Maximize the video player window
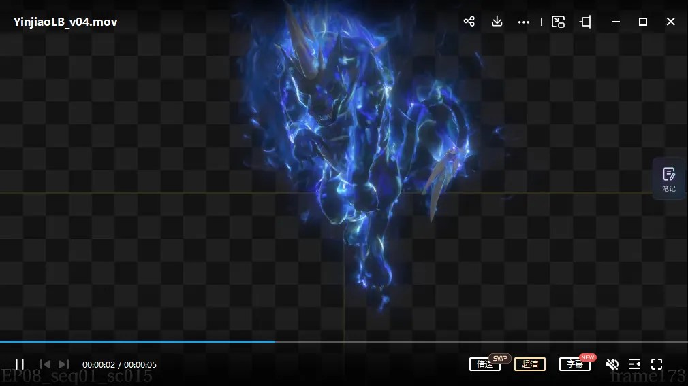The height and width of the screenshot is (386, 688). click(x=643, y=22)
